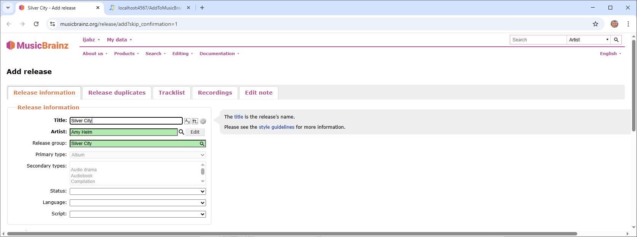Follow the 'style guidelines' link
Image resolution: width=637 pixels, height=237 pixels.
click(276, 127)
